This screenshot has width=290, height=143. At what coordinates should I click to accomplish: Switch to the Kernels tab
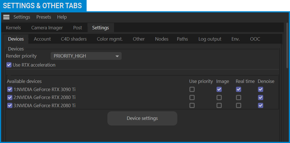[13, 28]
